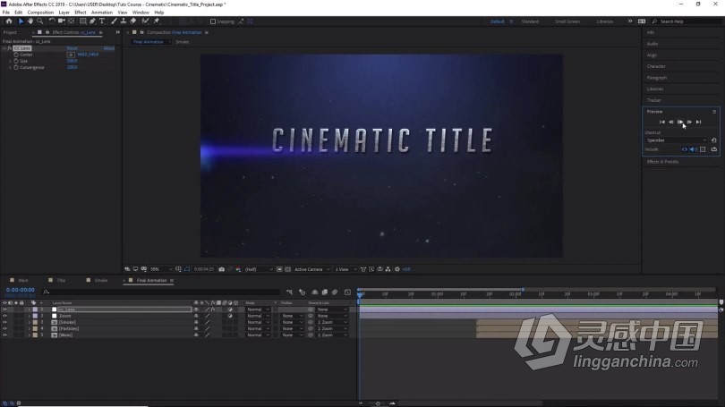Take a snapshot with camera icon
Viewport: 725px width, 407px height.
pyautogui.click(x=221, y=269)
